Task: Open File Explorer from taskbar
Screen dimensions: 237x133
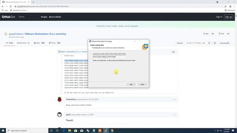Action: pos(70,130)
